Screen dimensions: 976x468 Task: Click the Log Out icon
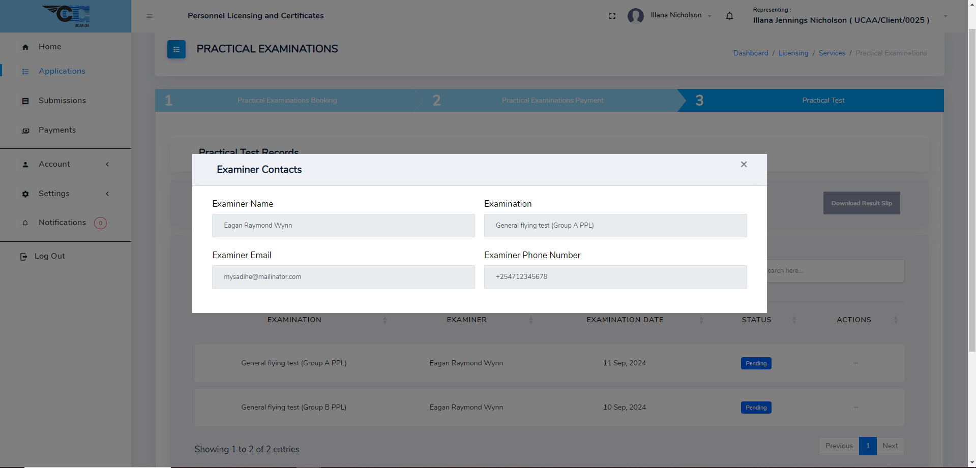(23, 257)
